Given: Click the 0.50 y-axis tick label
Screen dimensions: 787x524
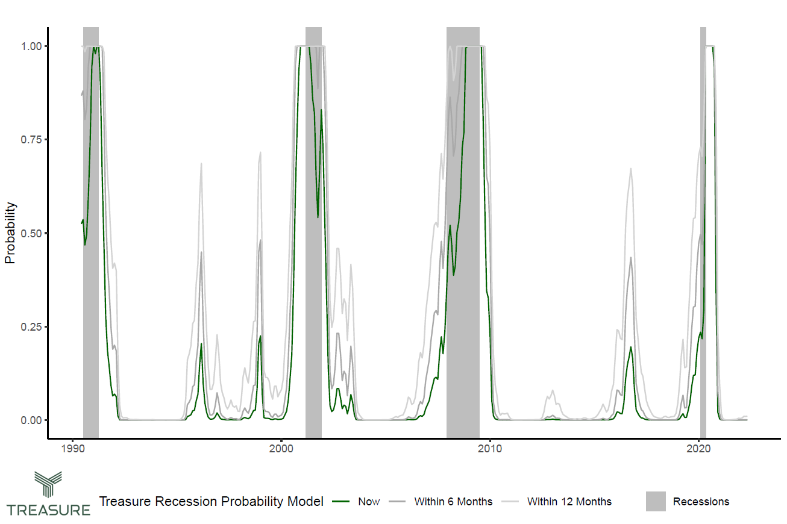Looking at the screenshot, I should 30,233.
